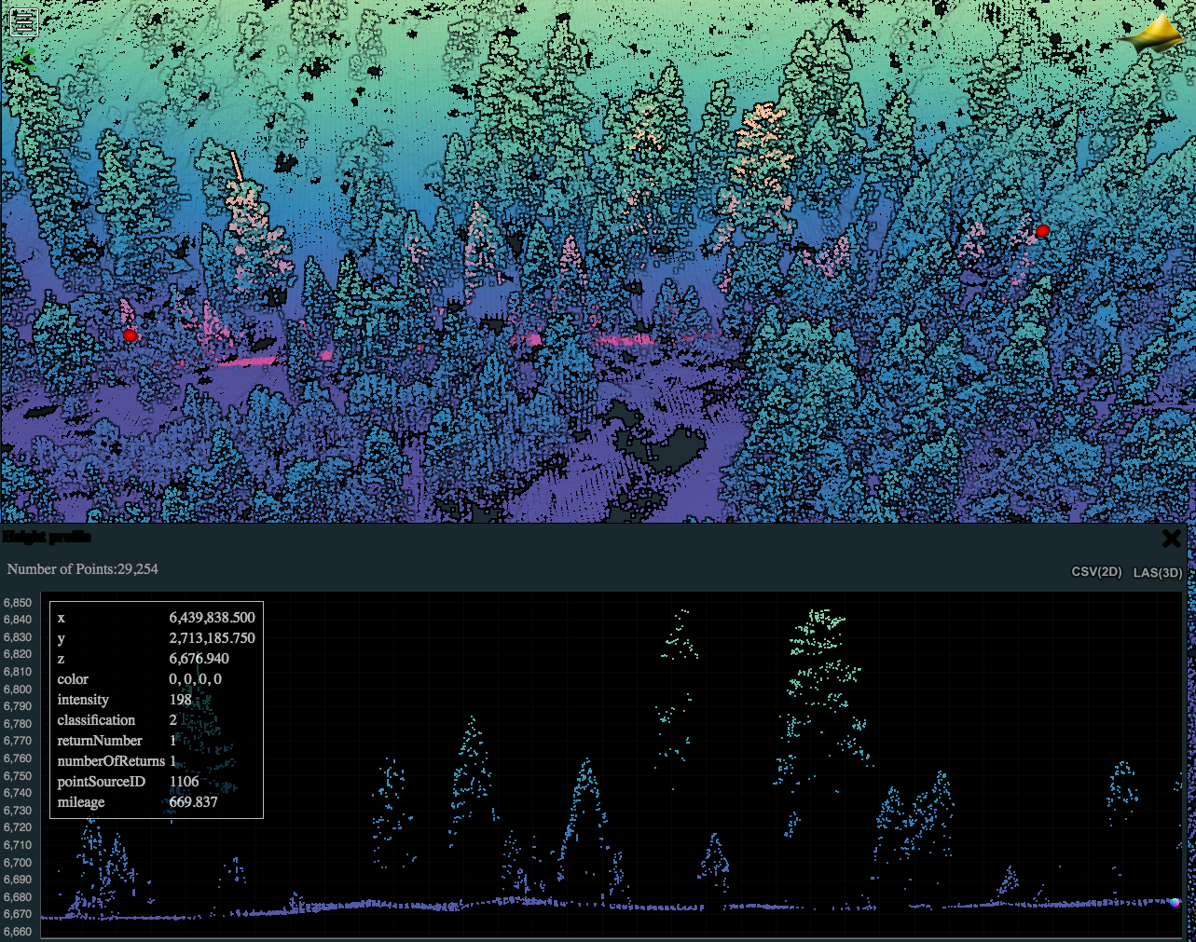Click the green share-shaped icon

click(x=25, y=61)
